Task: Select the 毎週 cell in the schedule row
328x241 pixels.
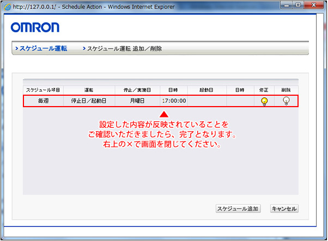Action: pos(44,101)
